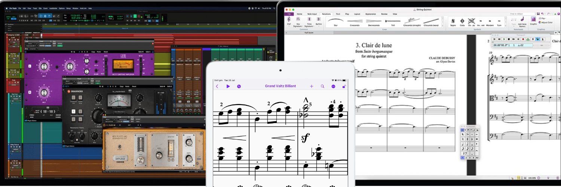Open Pro Tools Options menu
The height and width of the screenshot is (187, 561).
(62, 8)
